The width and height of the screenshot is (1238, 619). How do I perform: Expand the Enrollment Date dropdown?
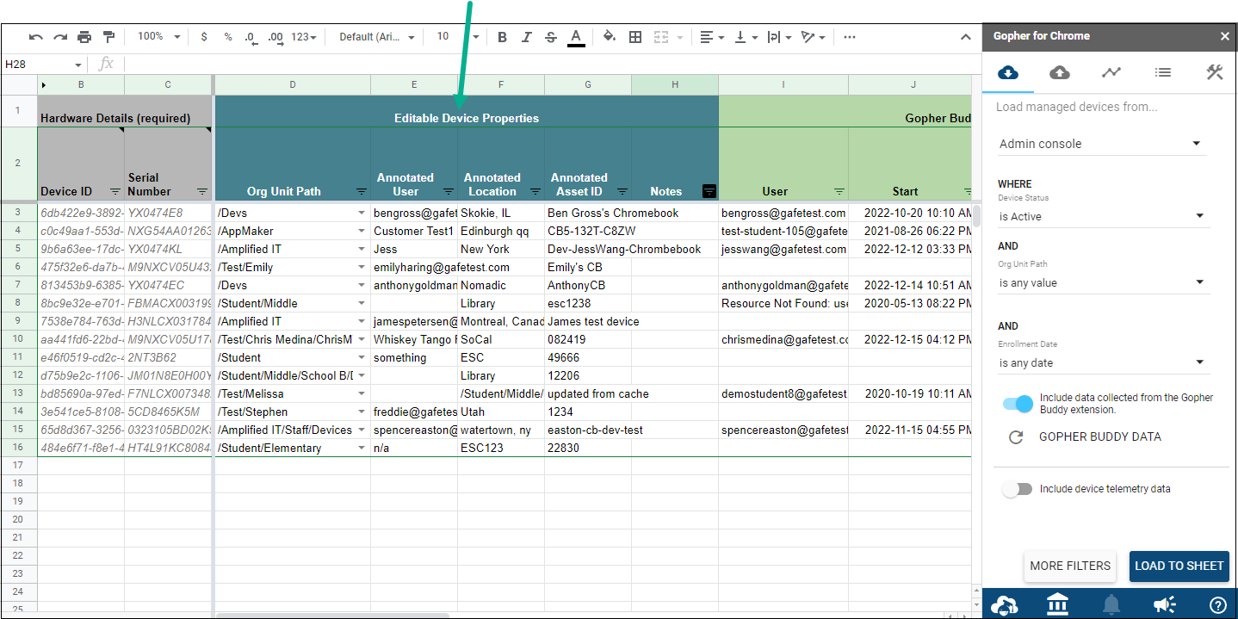tap(1103, 363)
